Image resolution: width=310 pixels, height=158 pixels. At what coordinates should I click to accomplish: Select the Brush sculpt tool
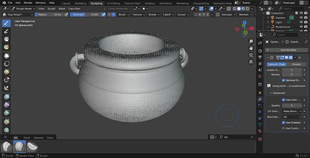pyautogui.click(x=6, y=23)
